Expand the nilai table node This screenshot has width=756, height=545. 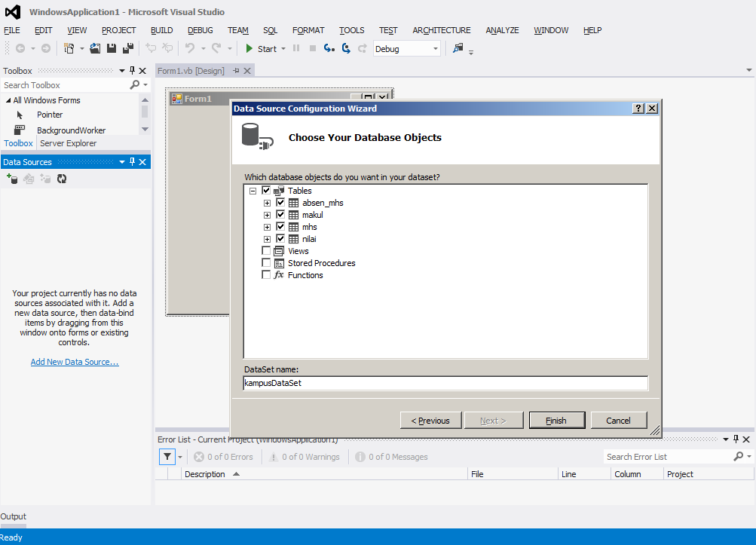point(267,239)
